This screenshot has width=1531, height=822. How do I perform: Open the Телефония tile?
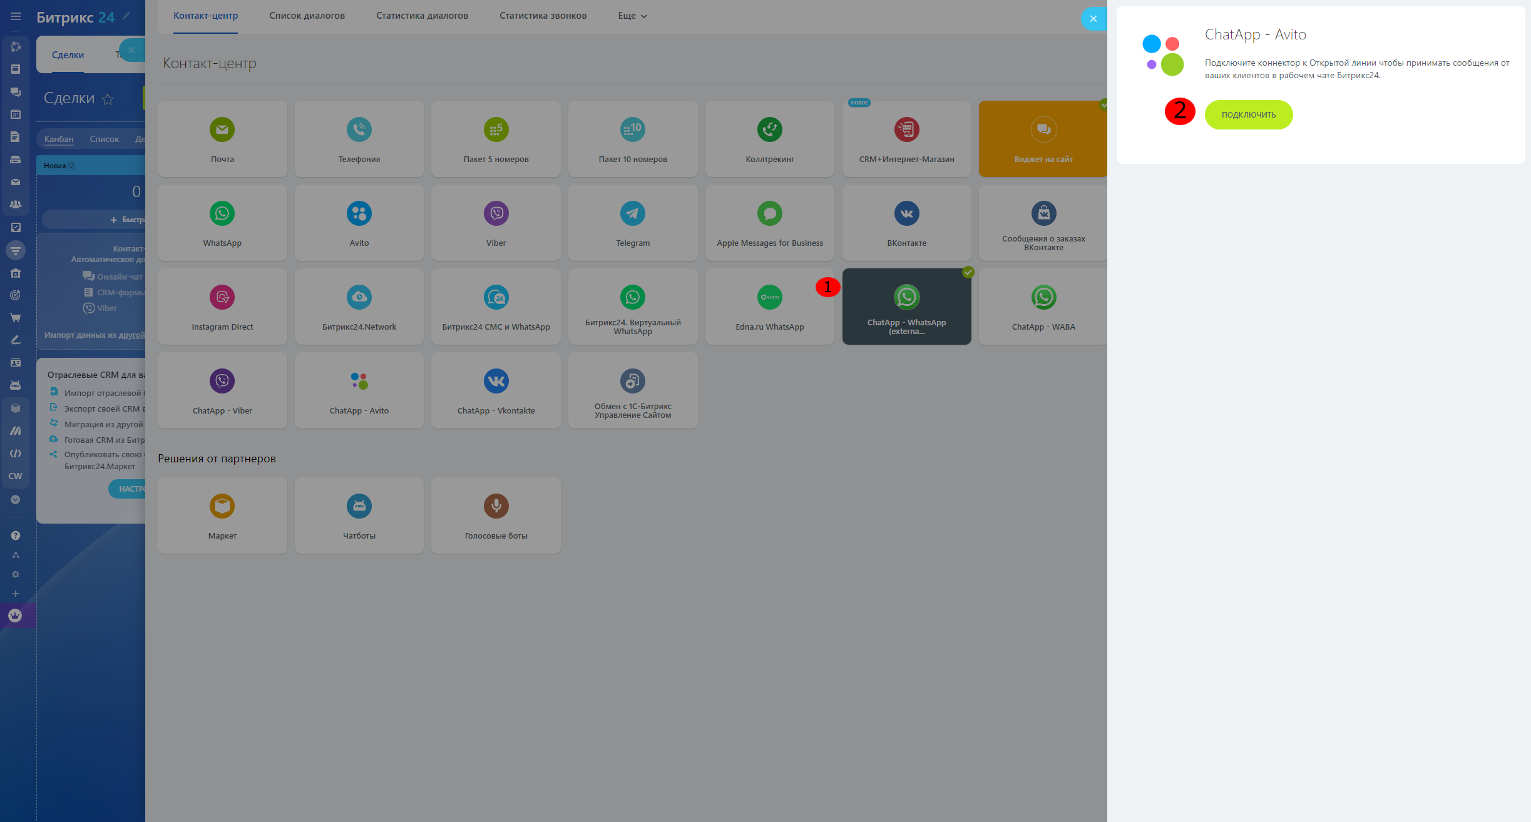click(359, 139)
